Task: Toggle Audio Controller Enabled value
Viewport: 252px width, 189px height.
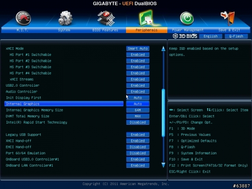Action: (x=138, y=91)
